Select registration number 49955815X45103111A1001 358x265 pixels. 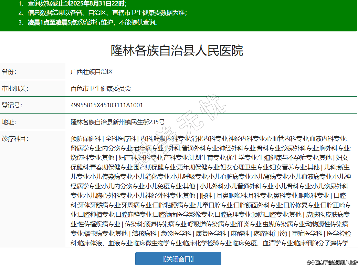tap(106, 105)
